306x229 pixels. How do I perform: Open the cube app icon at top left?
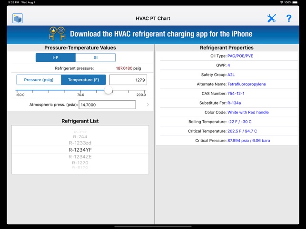click(18, 19)
